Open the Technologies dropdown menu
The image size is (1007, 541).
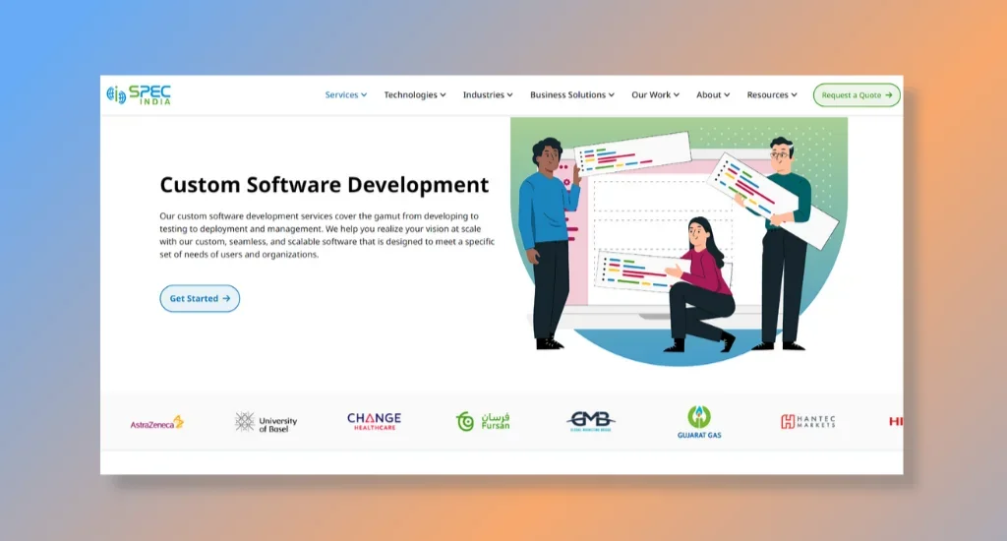coord(414,95)
